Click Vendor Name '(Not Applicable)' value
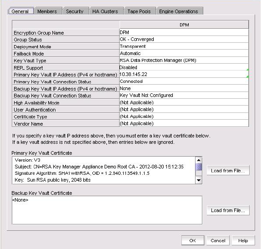Image resolution: width=261 pixels, height=249 pixels. pos(184,123)
